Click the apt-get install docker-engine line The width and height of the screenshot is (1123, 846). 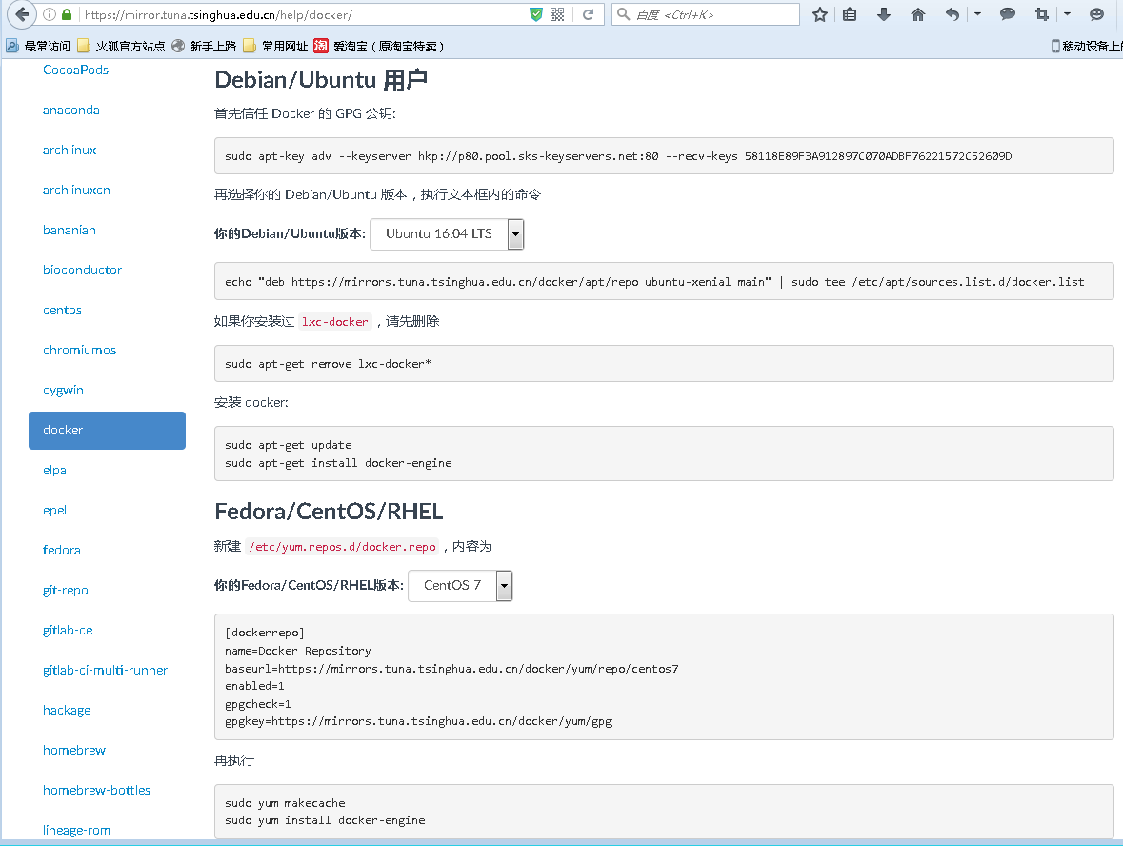[x=338, y=463]
